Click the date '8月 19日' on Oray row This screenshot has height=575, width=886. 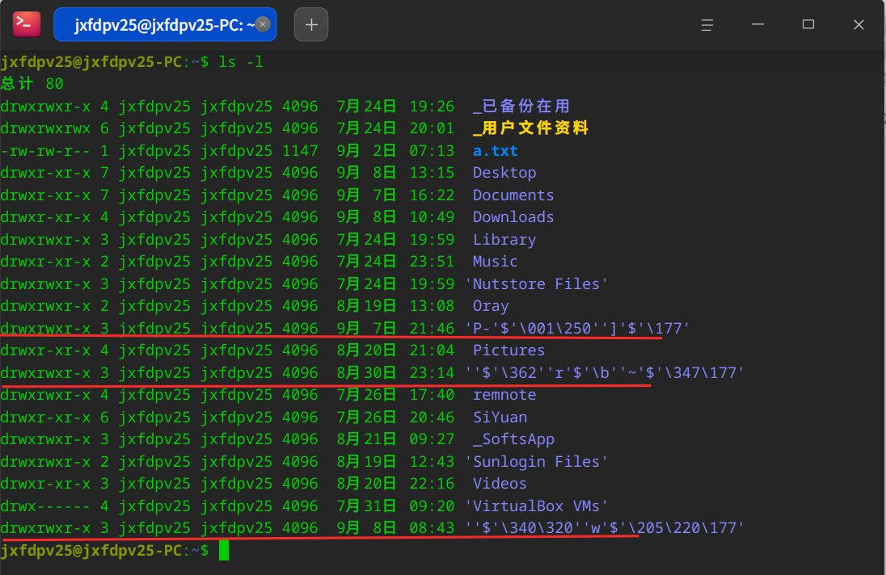[366, 306]
